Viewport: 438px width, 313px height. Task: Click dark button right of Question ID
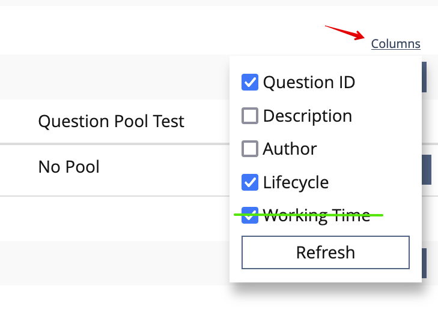pyautogui.click(x=424, y=77)
